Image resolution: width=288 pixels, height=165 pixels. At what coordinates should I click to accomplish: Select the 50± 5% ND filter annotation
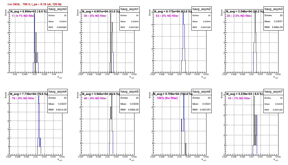[x=95, y=16]
